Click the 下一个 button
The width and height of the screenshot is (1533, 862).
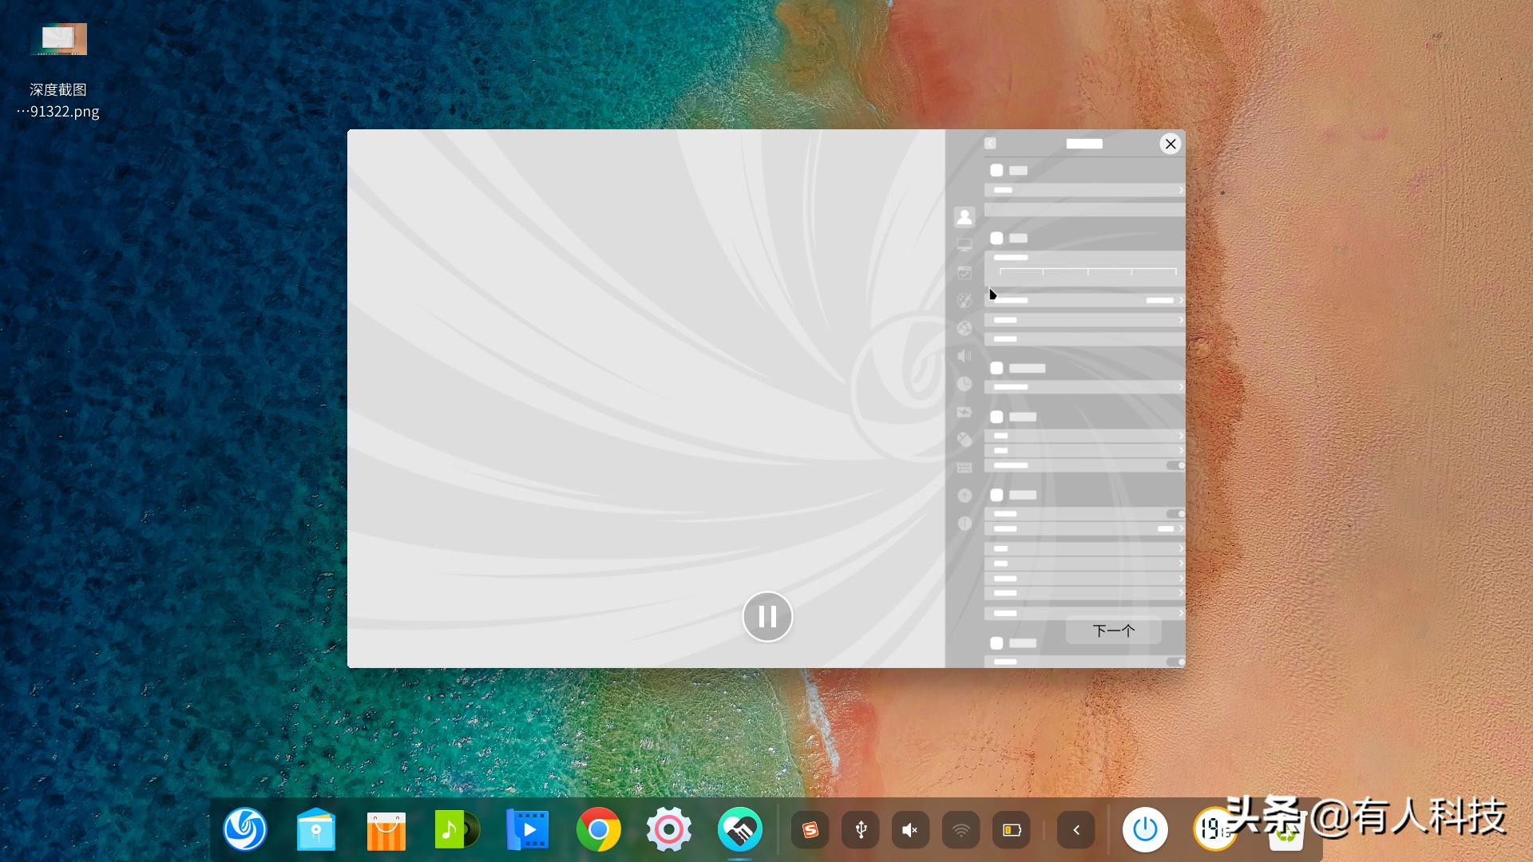[1113, 631]
